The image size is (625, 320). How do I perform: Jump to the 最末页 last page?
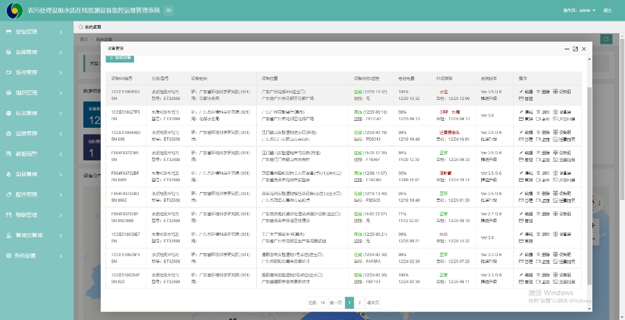[x=373, y=303]
